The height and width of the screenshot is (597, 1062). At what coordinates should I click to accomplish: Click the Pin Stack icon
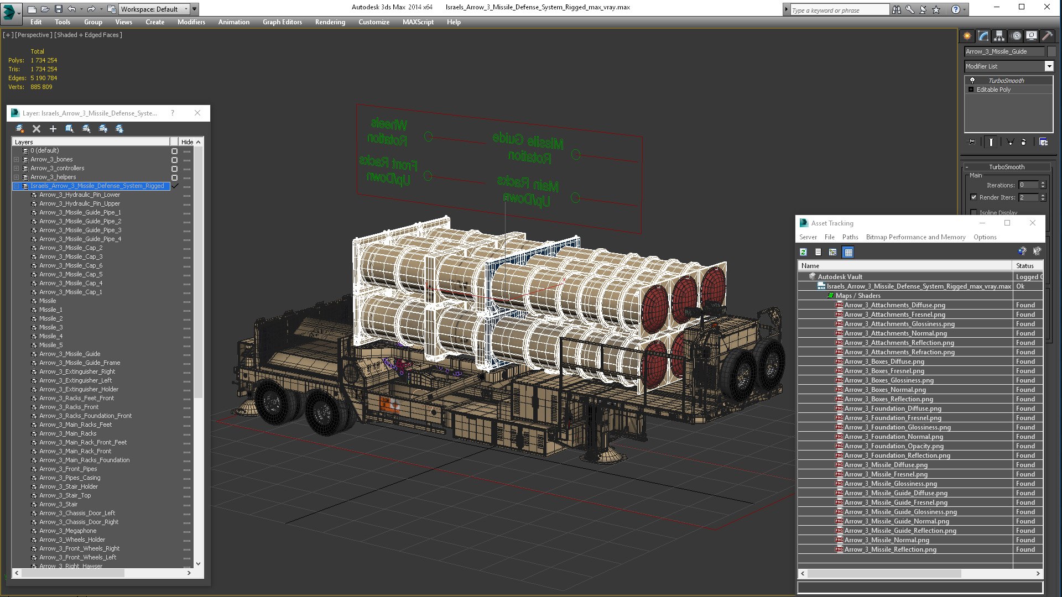point(971,142)
